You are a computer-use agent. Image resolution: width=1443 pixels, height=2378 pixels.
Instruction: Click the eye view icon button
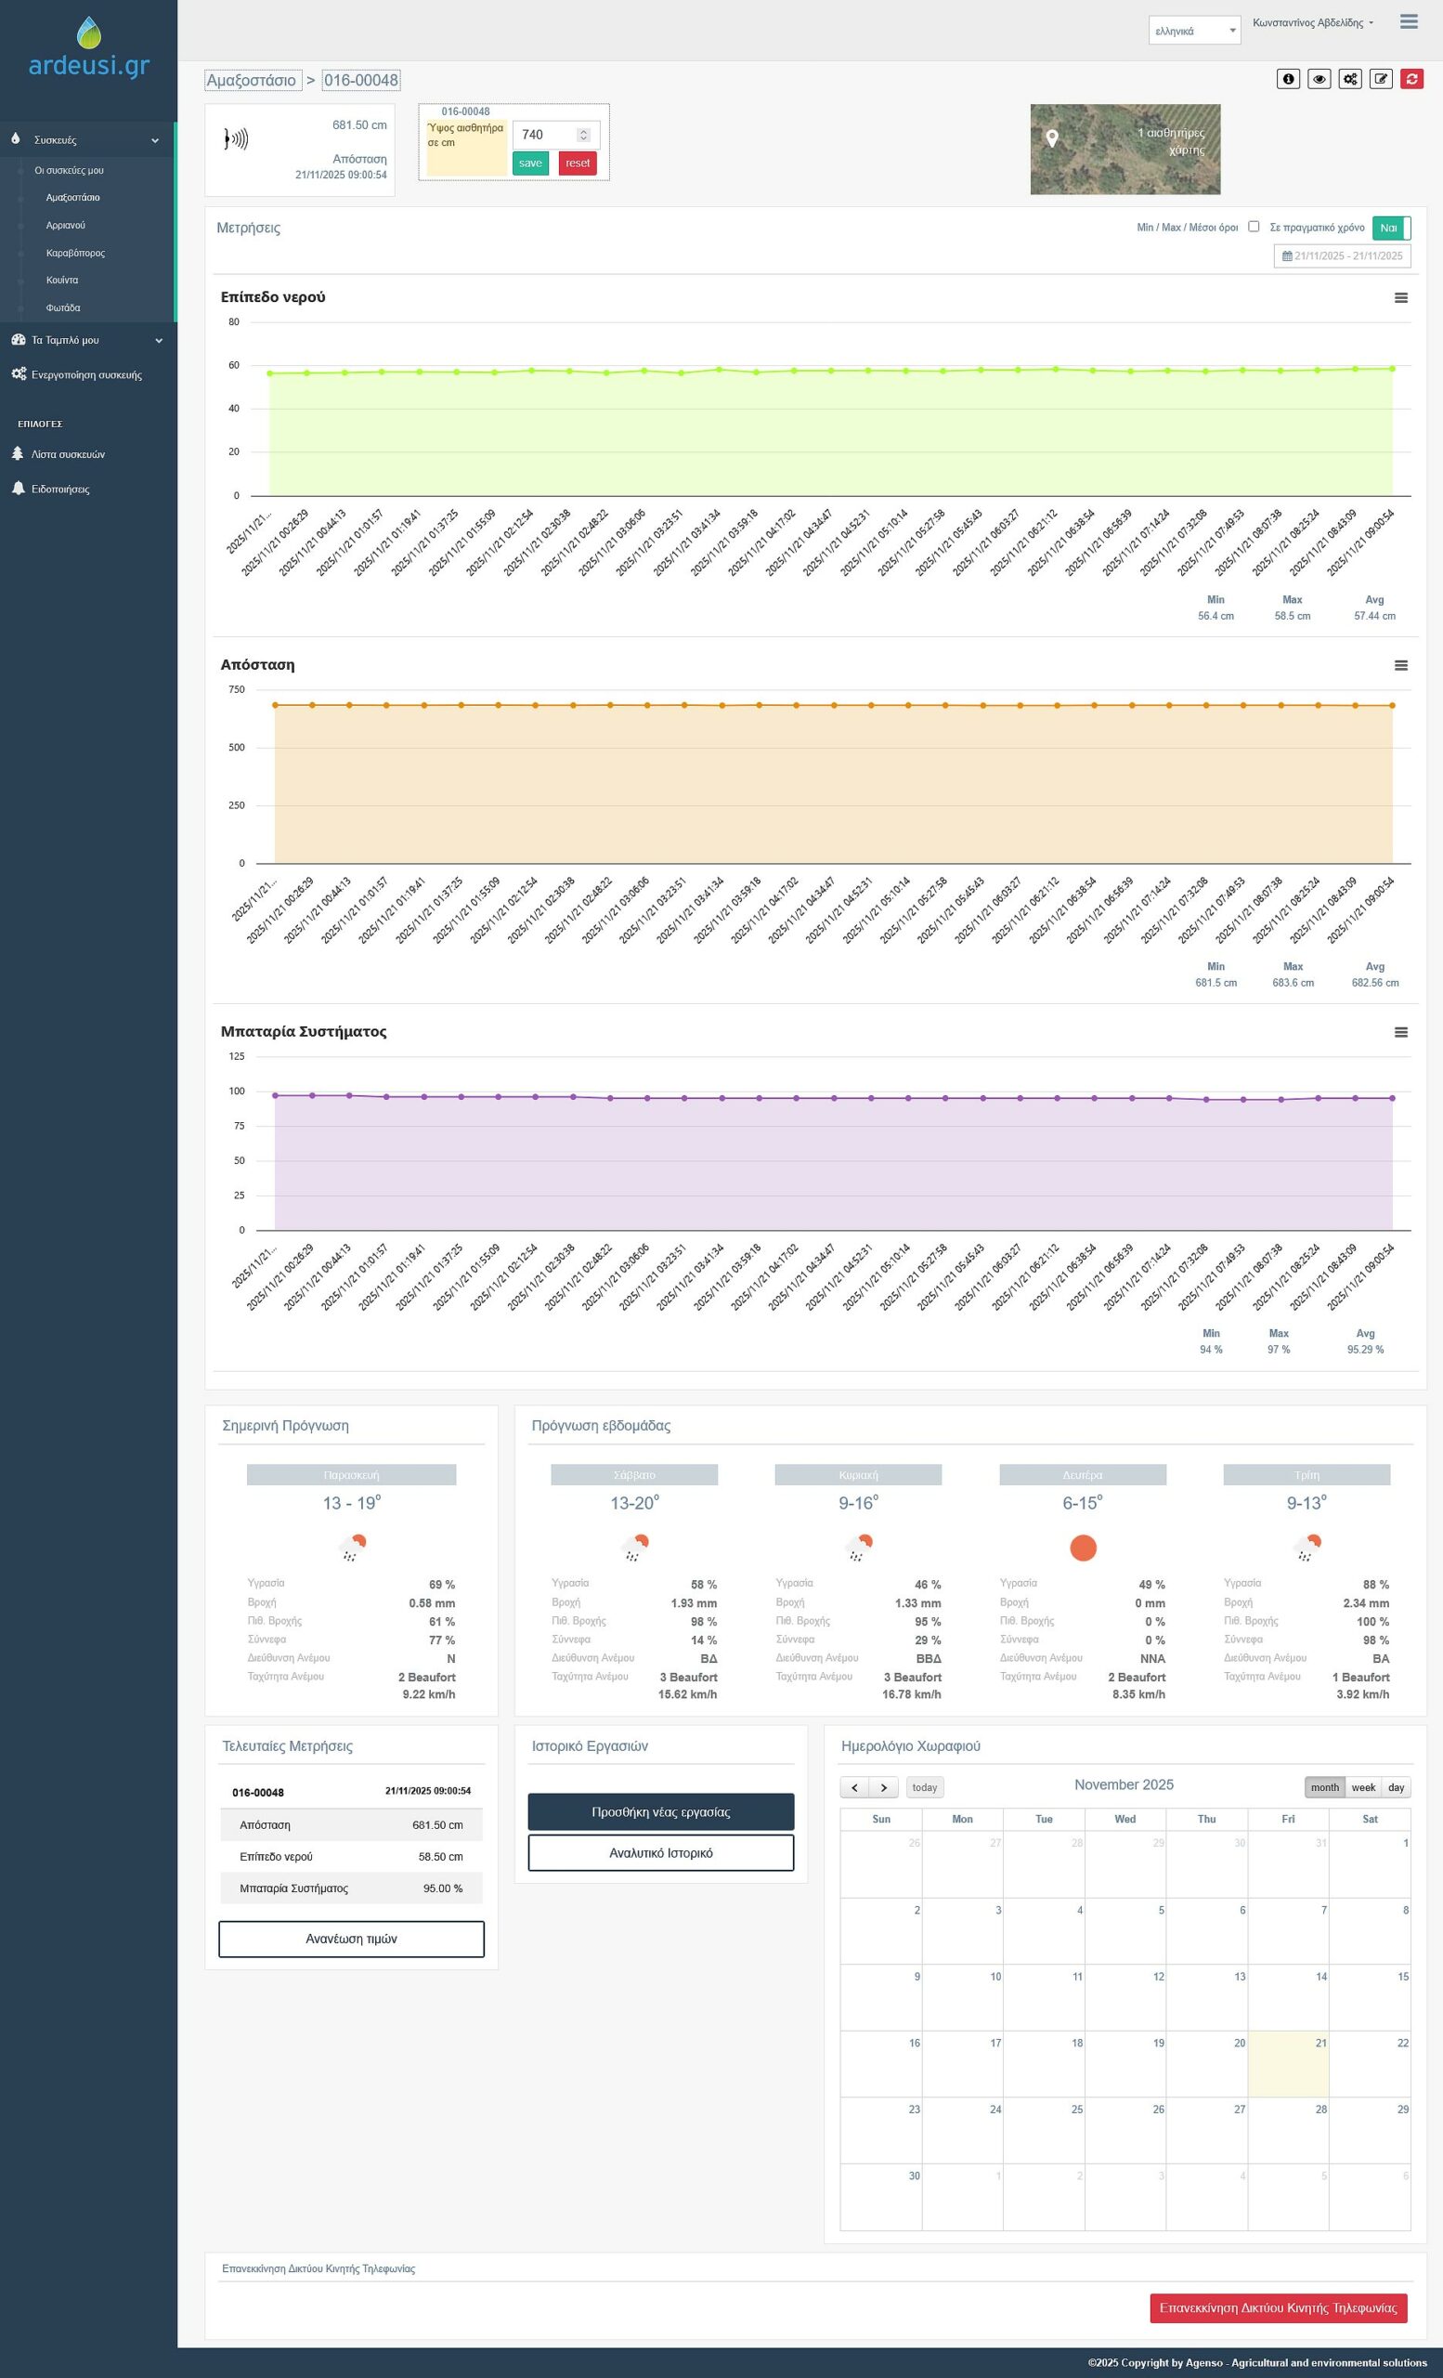1319,79
